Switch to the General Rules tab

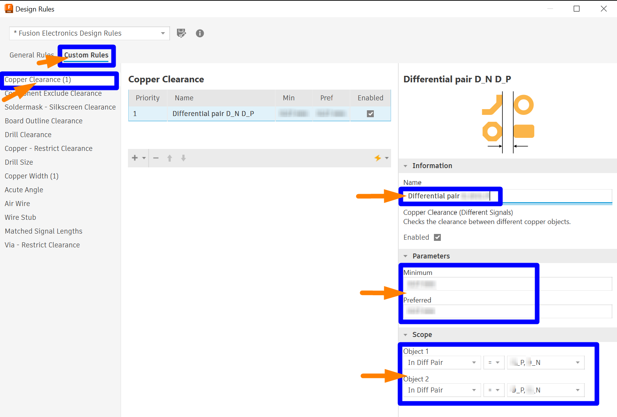[x=32, y=55]
